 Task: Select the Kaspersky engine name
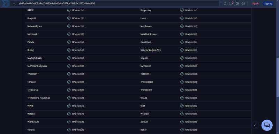[x=146, y=10]
